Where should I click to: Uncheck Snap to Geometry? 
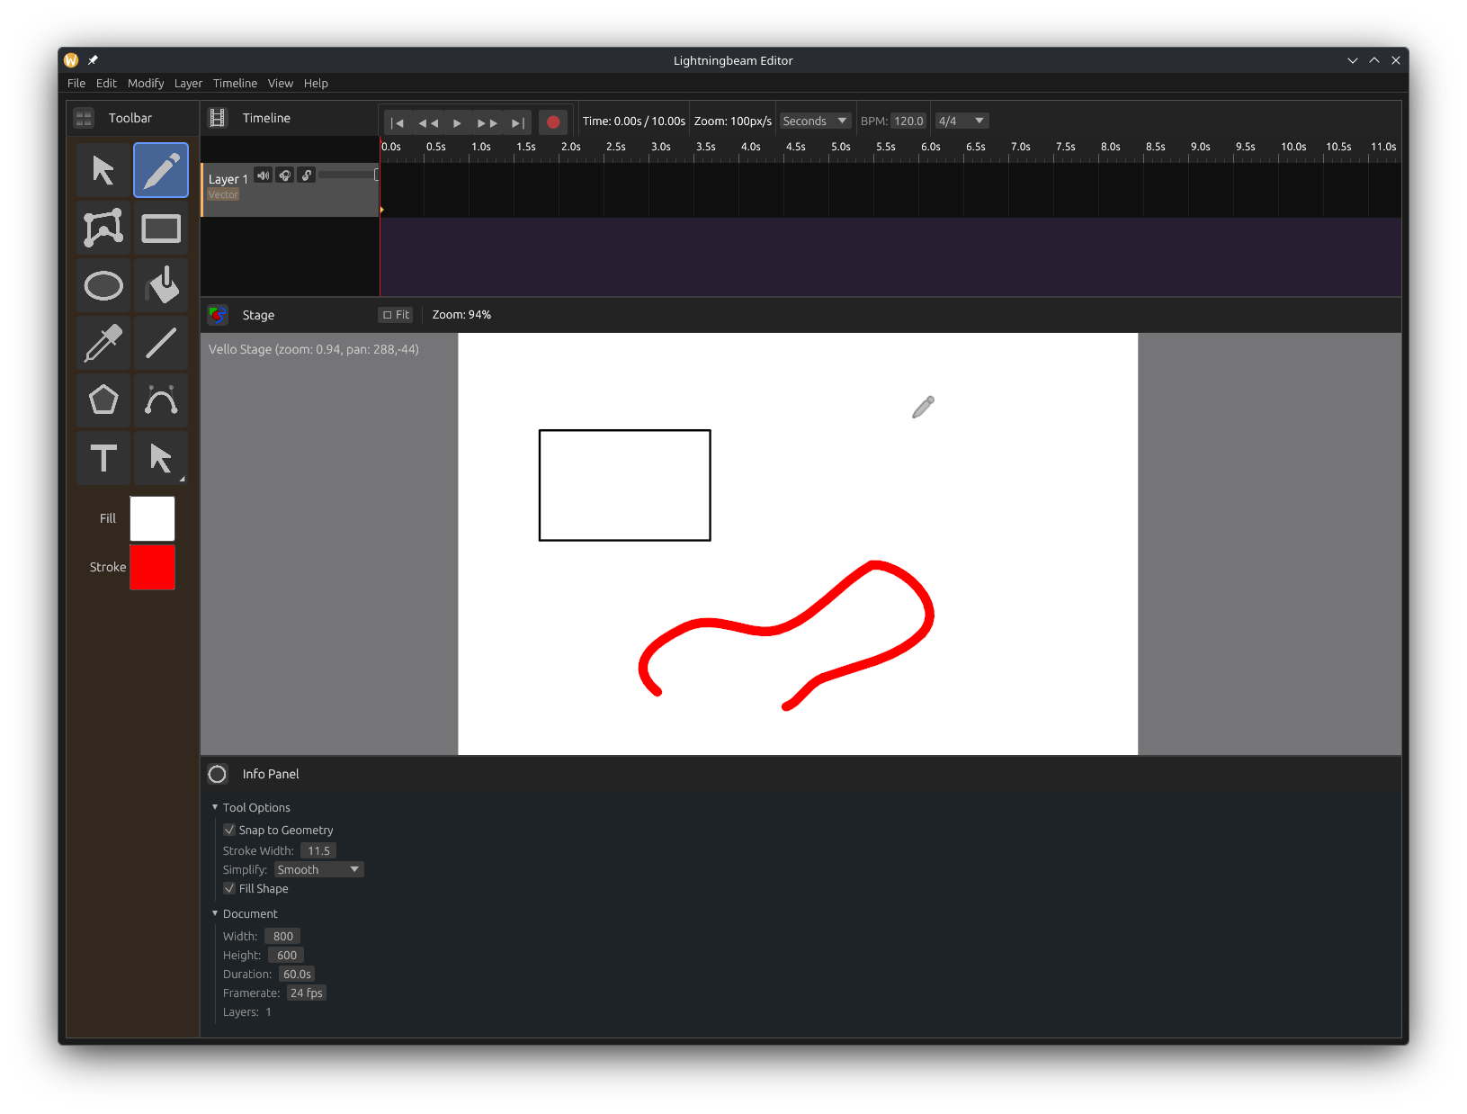[229, 830]
